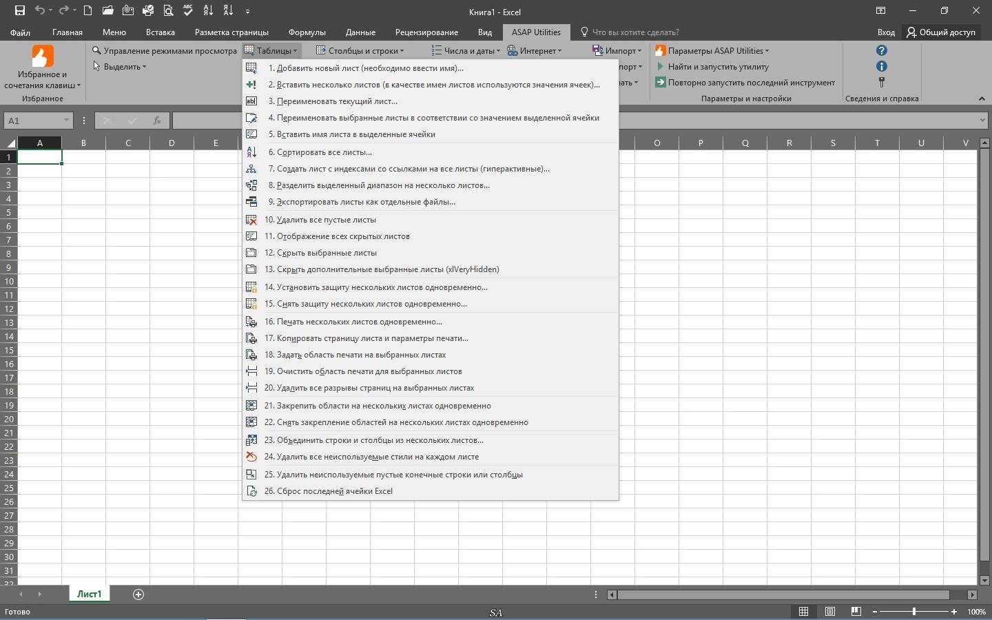Collapse the ribbon with the chevron
992x620 pixels.
[x=982, y=99]
